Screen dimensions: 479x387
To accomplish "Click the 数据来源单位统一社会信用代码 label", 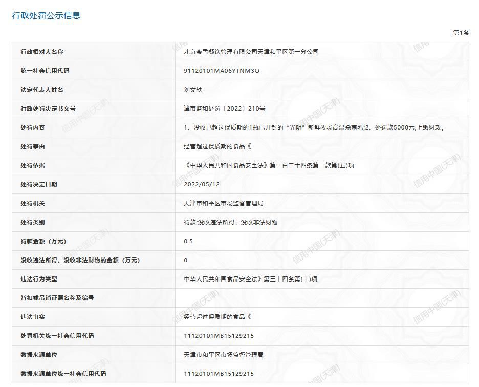I will [63, 374].
